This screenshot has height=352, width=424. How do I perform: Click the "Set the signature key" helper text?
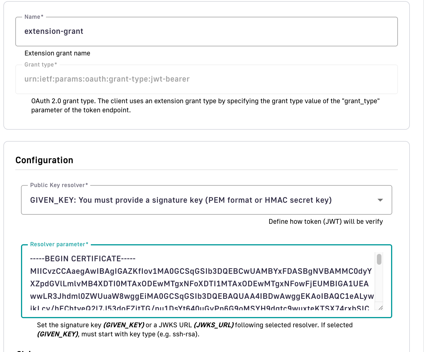[x=69, y=325]
